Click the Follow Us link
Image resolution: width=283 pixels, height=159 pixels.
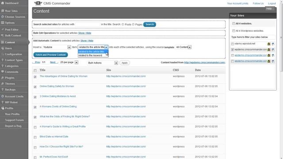[258, 4]
